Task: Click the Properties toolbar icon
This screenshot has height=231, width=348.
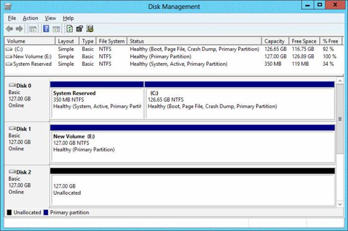Action: 79,29
